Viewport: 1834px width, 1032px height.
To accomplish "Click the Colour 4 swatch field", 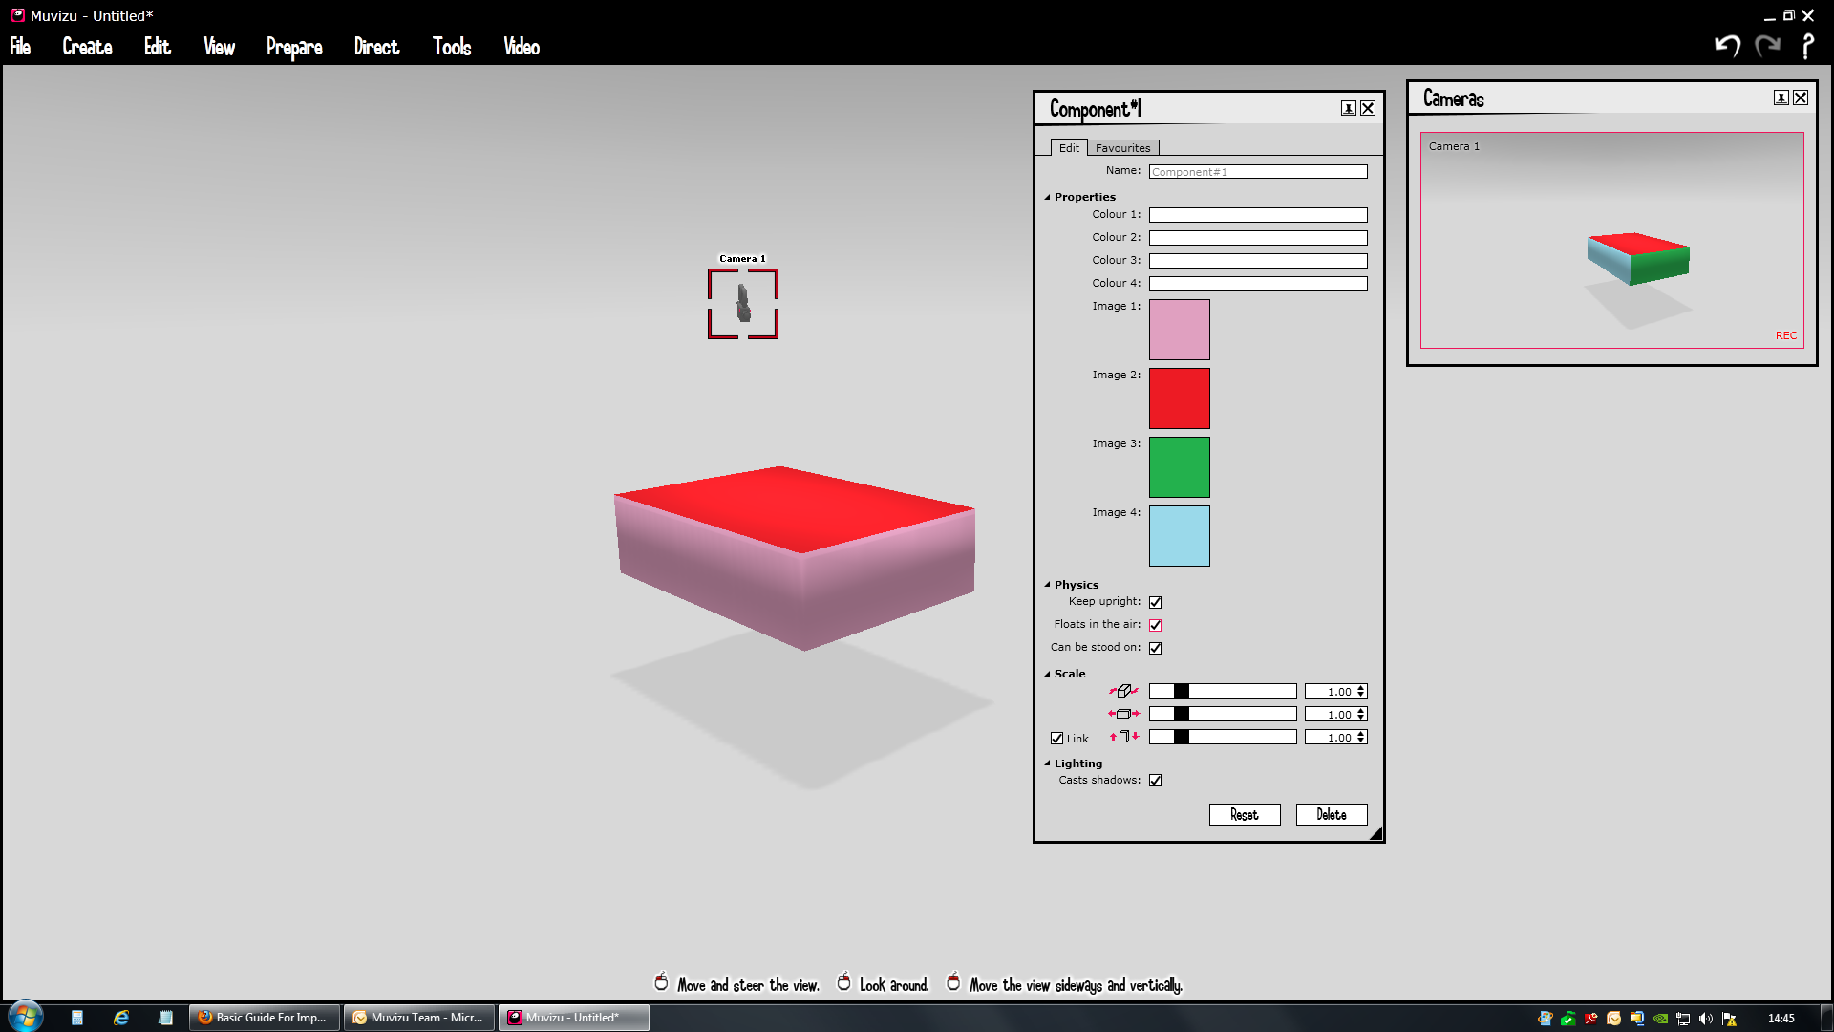I will (1258, 284).
